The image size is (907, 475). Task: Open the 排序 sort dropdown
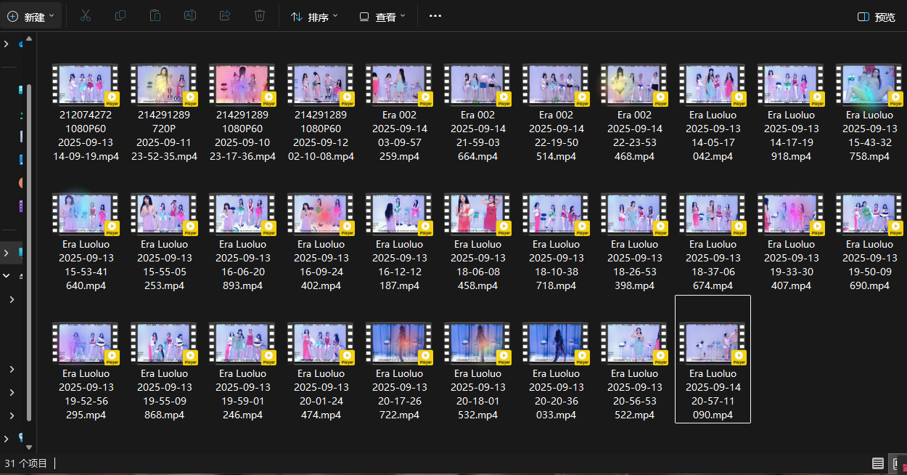coord(315,17)
